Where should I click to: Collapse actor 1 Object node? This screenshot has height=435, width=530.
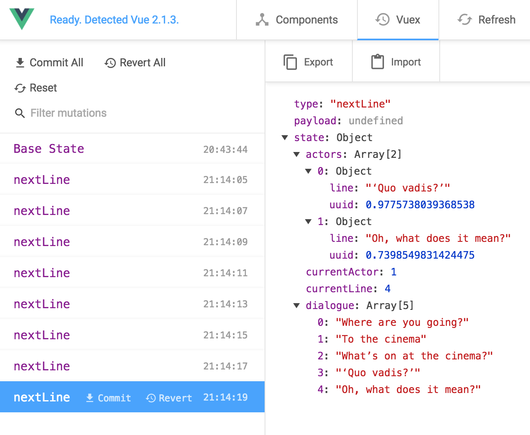pyautogui.click(x=308, y=222)
